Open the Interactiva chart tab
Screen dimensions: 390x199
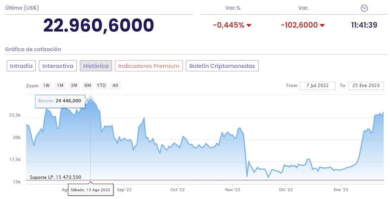pyautogui.click(x=58, y=66)
